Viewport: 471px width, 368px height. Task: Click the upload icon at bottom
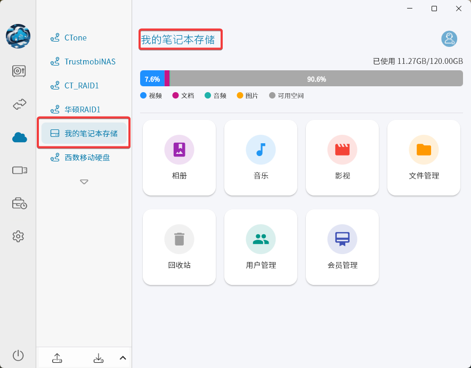click(x=58, y=358)
